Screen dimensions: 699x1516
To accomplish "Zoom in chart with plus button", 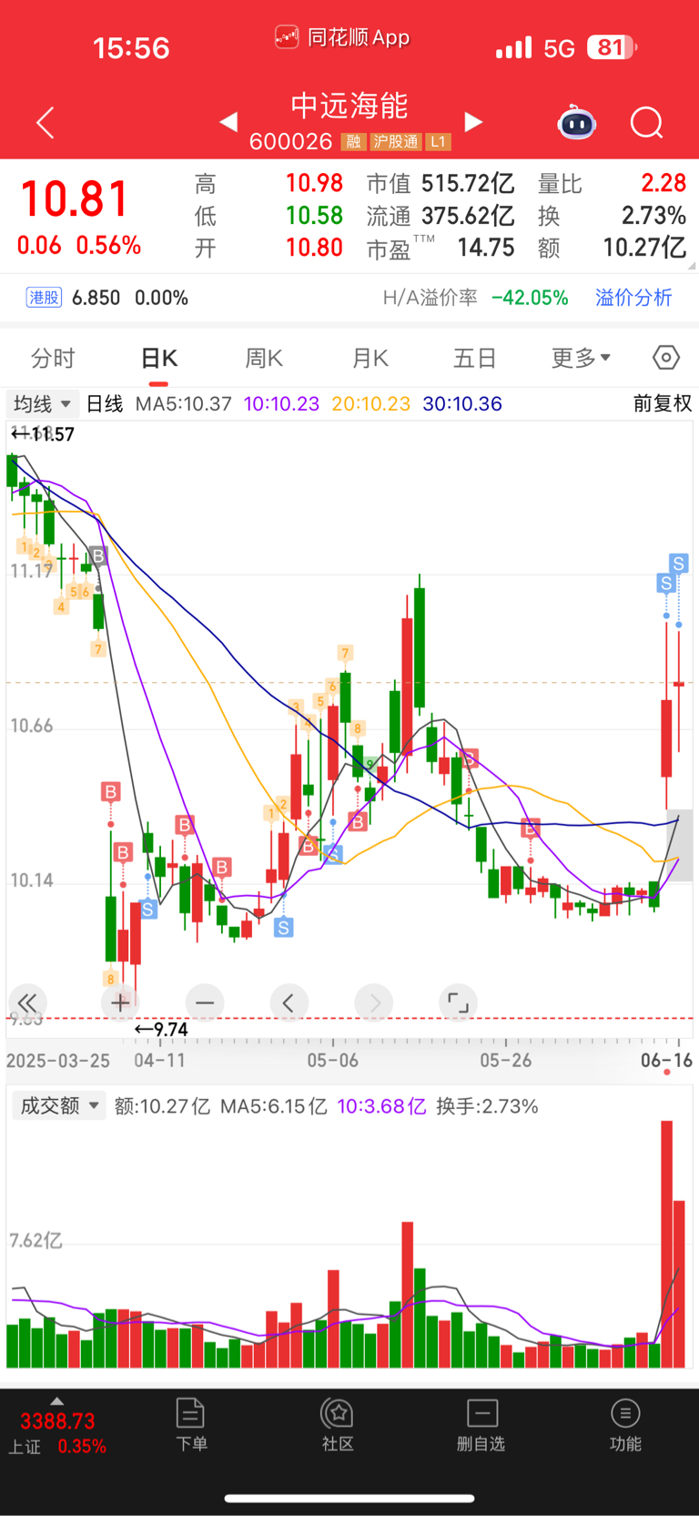I will click(x=120, y=1002).
